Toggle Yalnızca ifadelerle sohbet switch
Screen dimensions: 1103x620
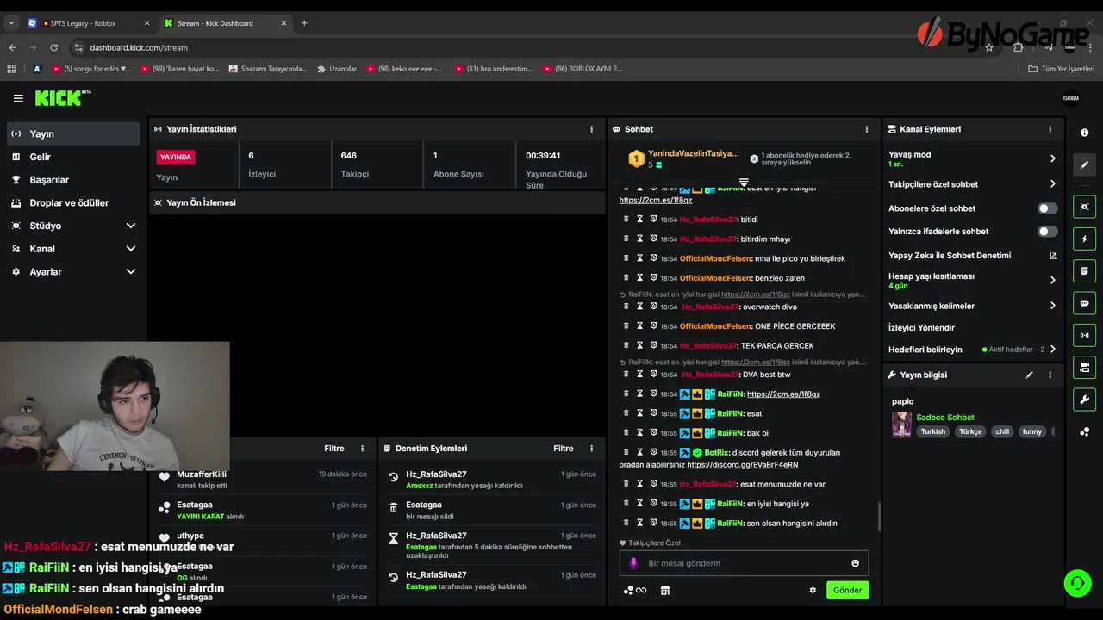[1047, 232]
